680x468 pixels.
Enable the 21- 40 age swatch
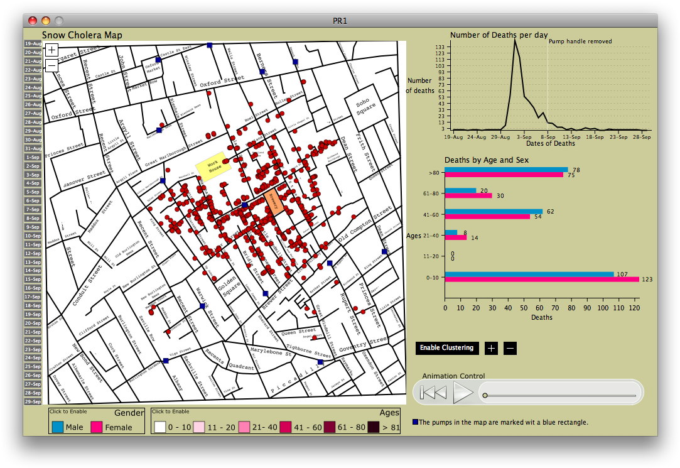point(243,427)
